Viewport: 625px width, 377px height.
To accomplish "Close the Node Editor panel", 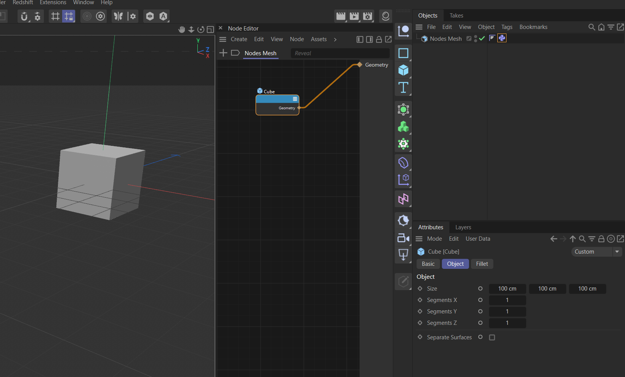I will coord(221,28).
